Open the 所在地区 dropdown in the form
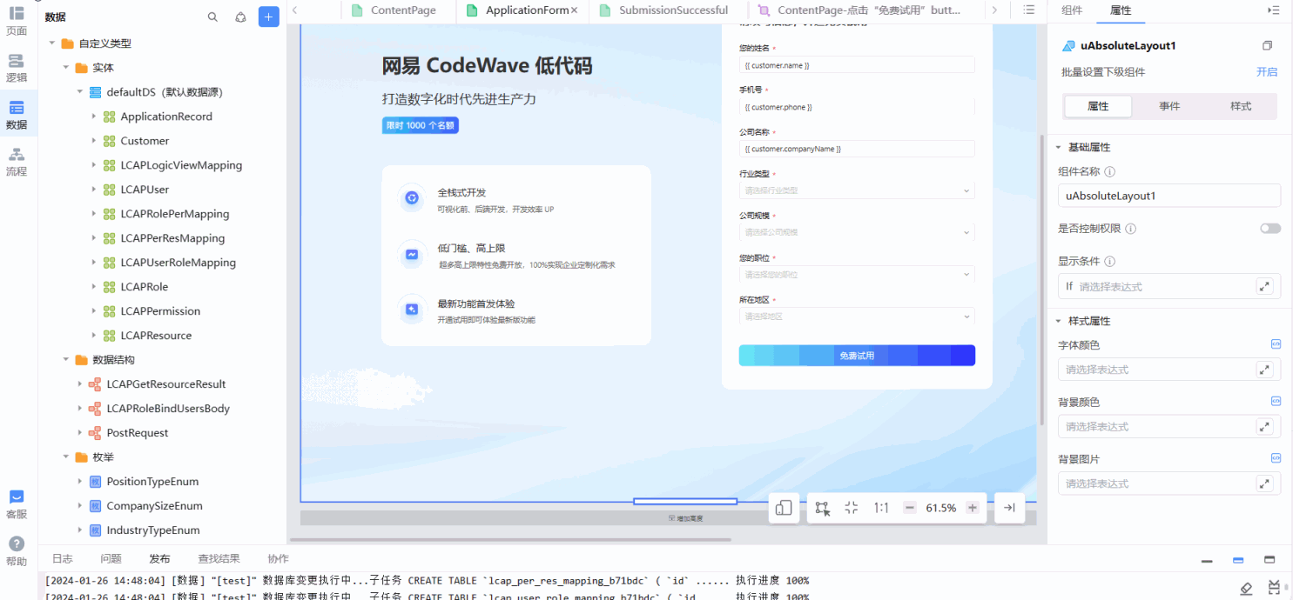This screenshot has width=1293, height=600. [857, 317]
